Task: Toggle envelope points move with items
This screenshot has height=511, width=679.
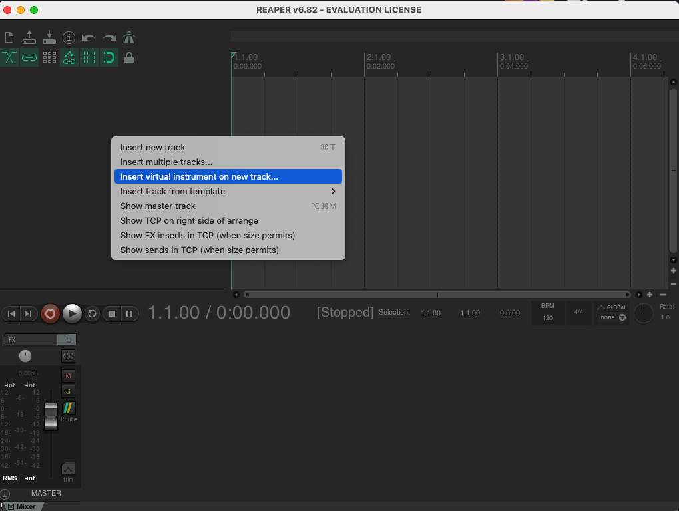Action: tap(69, 57)
